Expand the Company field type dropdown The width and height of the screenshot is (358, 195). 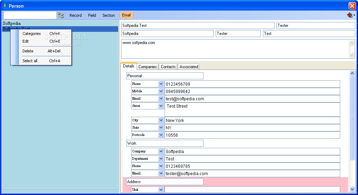click(x=161, y=151)
